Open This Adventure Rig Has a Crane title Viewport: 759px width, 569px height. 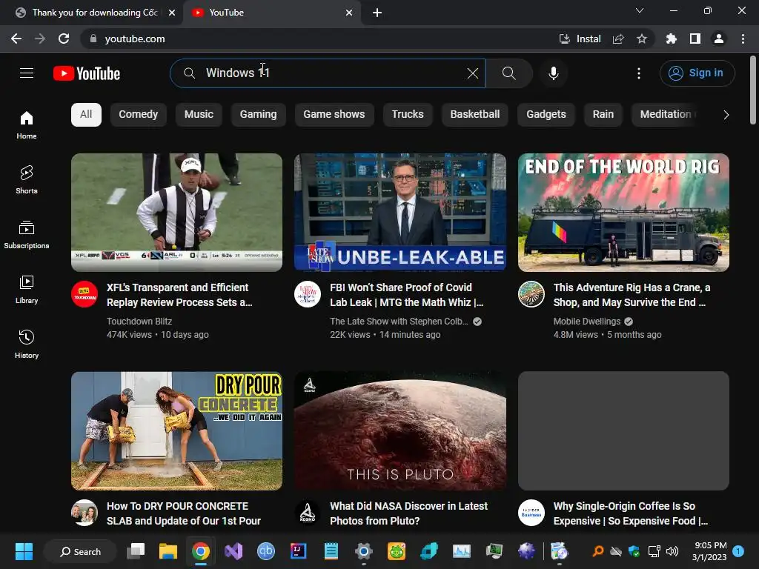(x=632, y=295)
